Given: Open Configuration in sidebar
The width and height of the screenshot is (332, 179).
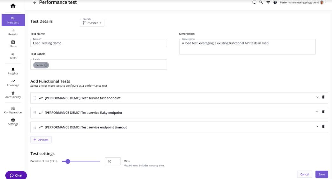Looking at the screenshot, I should 13,110.
